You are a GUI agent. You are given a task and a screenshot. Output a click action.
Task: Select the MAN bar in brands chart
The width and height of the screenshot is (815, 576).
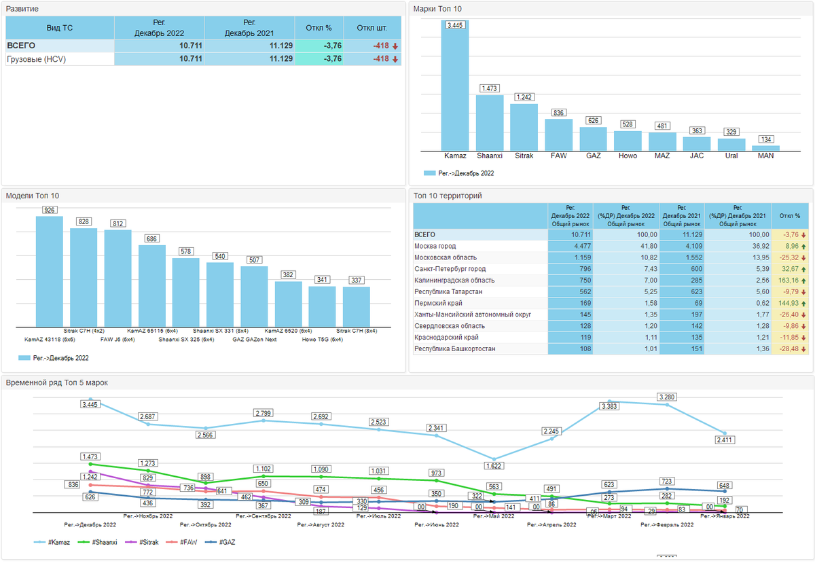(x=766, y=148)
